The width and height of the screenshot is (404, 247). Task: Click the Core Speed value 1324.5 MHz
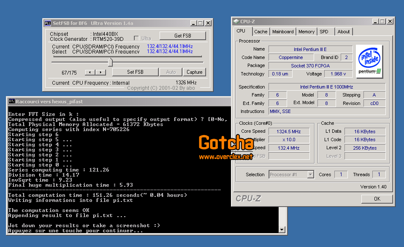click(x=289, y=132)
